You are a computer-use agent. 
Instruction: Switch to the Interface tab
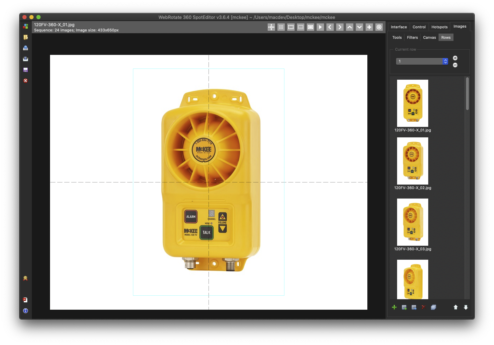[x=399, y=27]
